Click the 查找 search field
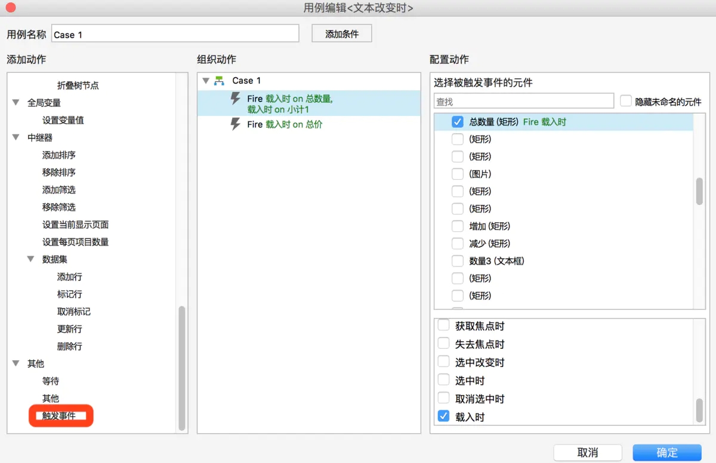This screenshot has height=463, width=716. click(x=523, y=100)
